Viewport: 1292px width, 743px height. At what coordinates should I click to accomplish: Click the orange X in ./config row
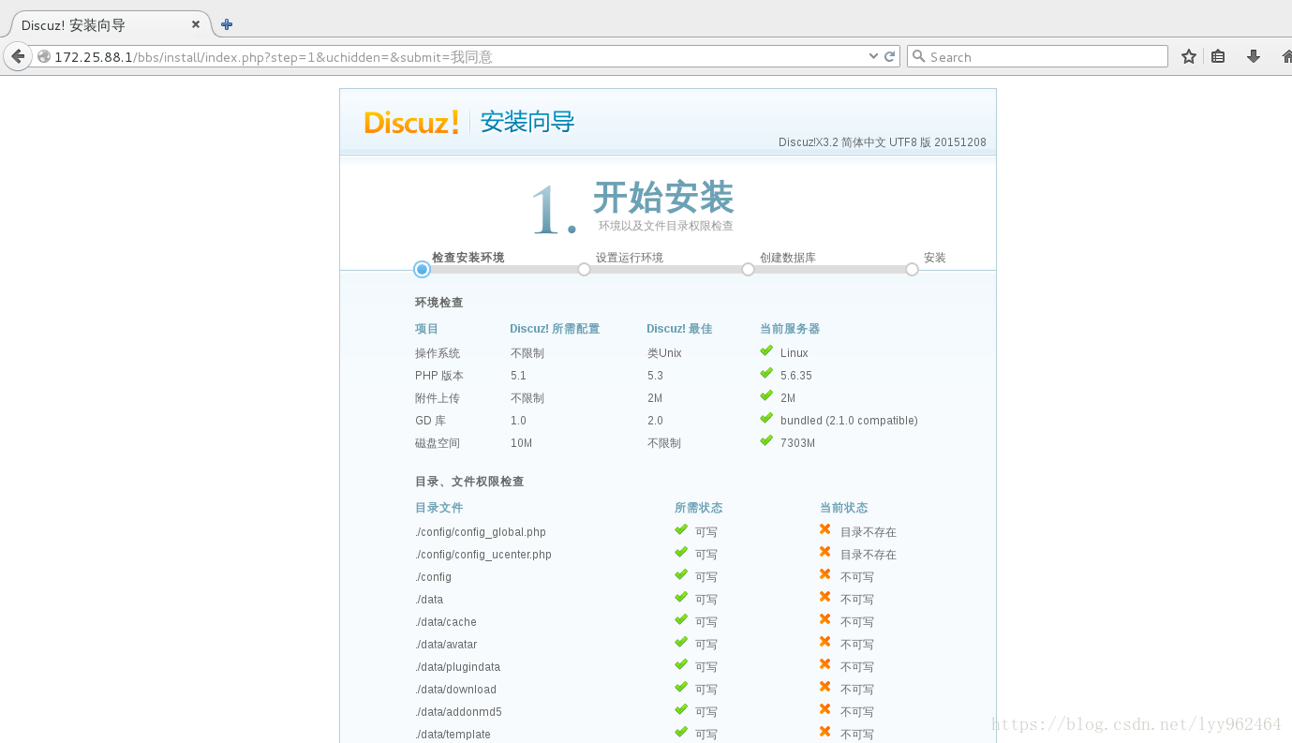click(825, 574)
